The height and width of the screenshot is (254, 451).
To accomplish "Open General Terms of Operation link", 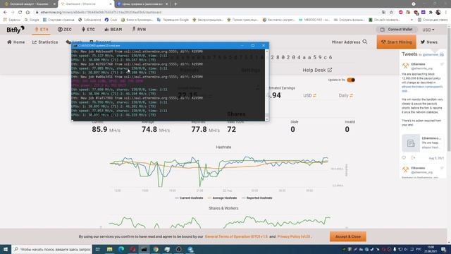I will pos(236,236).
